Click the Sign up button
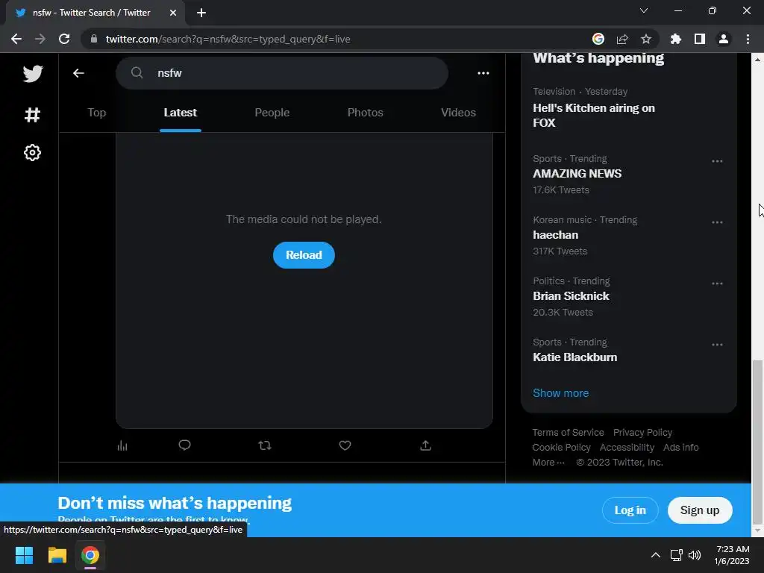 click(x=700, y=510)
